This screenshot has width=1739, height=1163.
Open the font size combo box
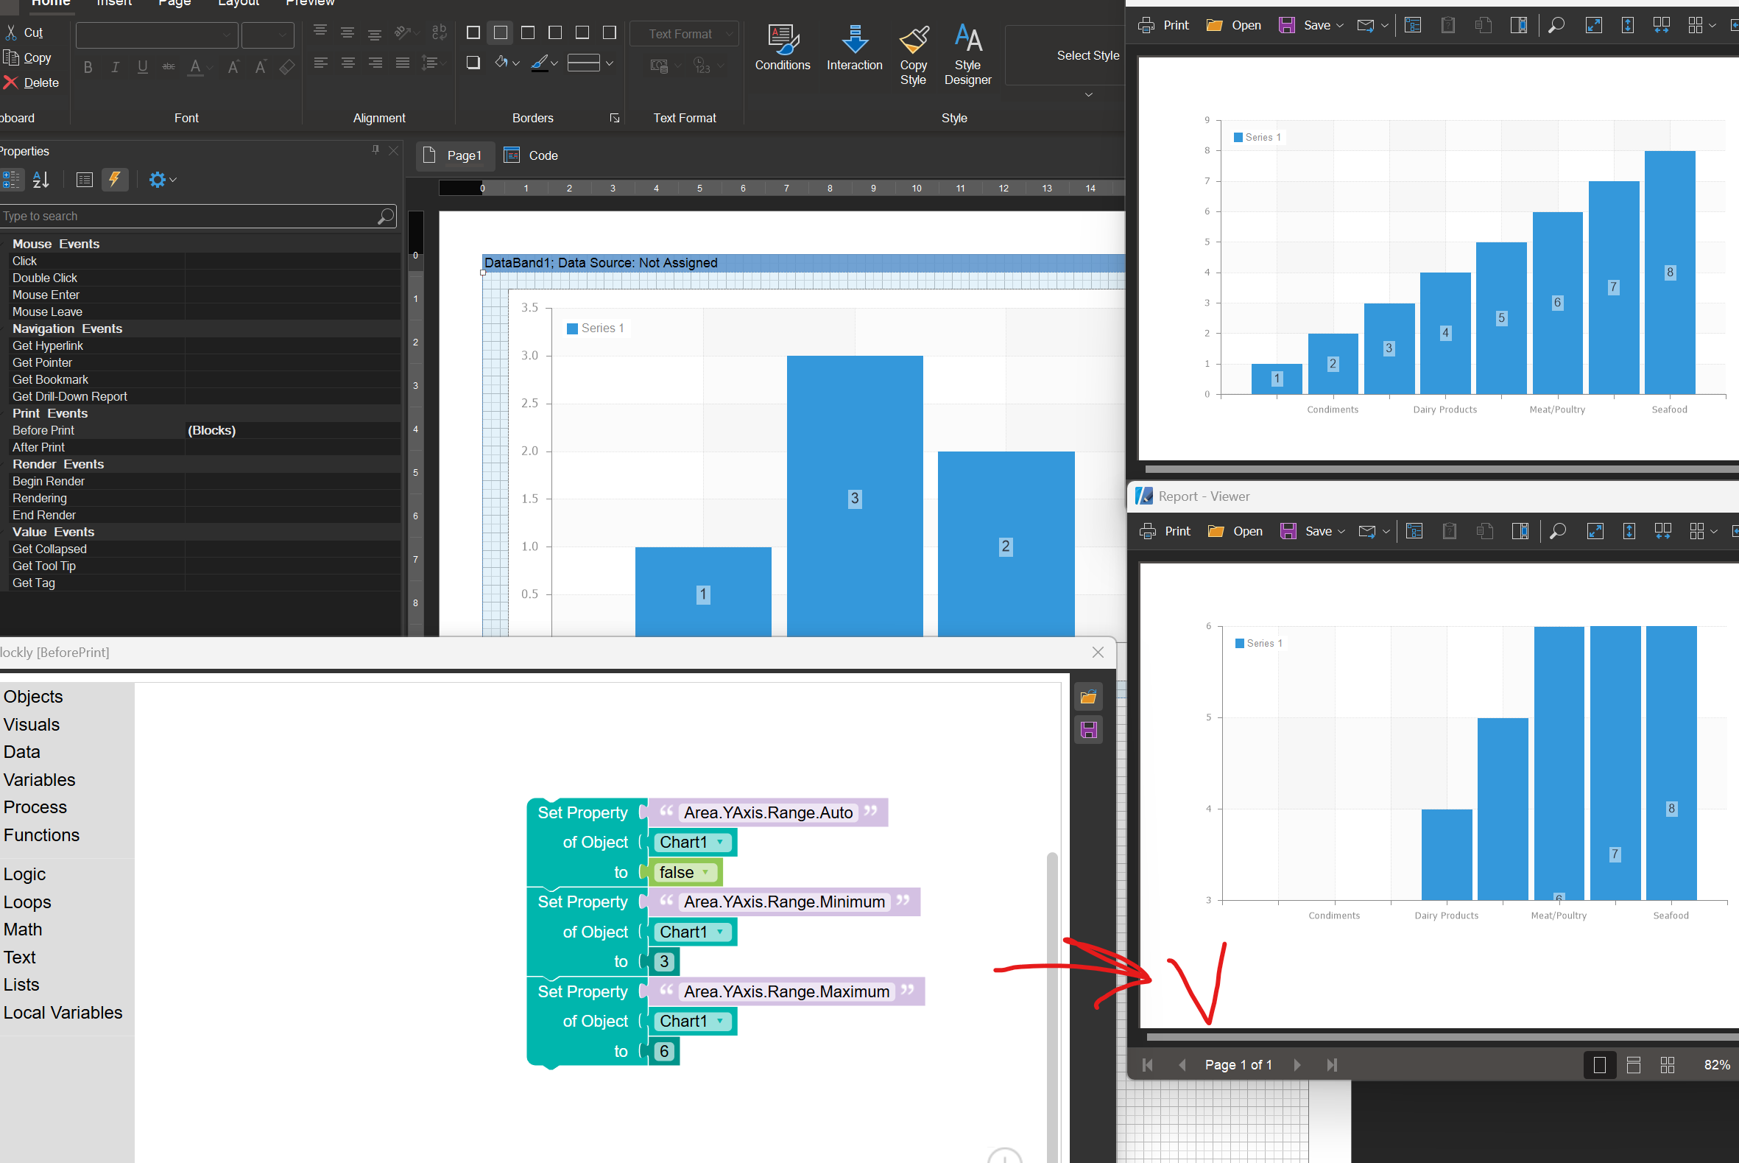267,35
